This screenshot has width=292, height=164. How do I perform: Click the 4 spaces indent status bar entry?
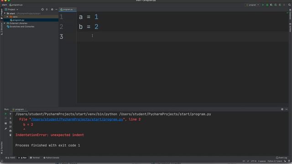click(x=262, y=161)
